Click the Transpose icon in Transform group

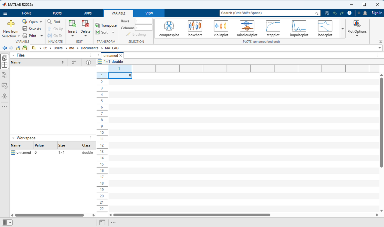97,25
